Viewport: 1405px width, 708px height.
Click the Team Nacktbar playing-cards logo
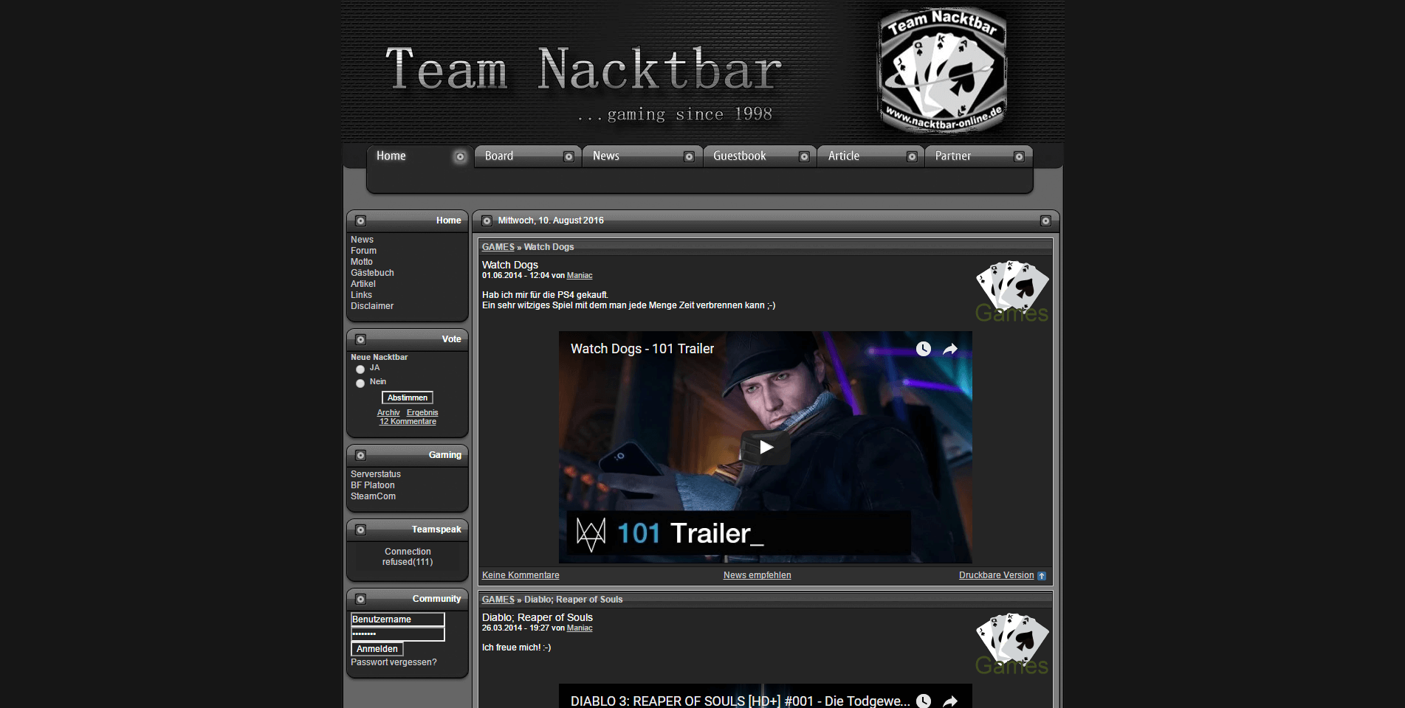pyautogui.click(x=941, y=69)
